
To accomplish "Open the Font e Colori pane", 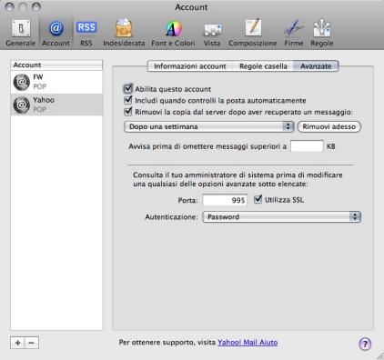I will click(x=173, y=33).
